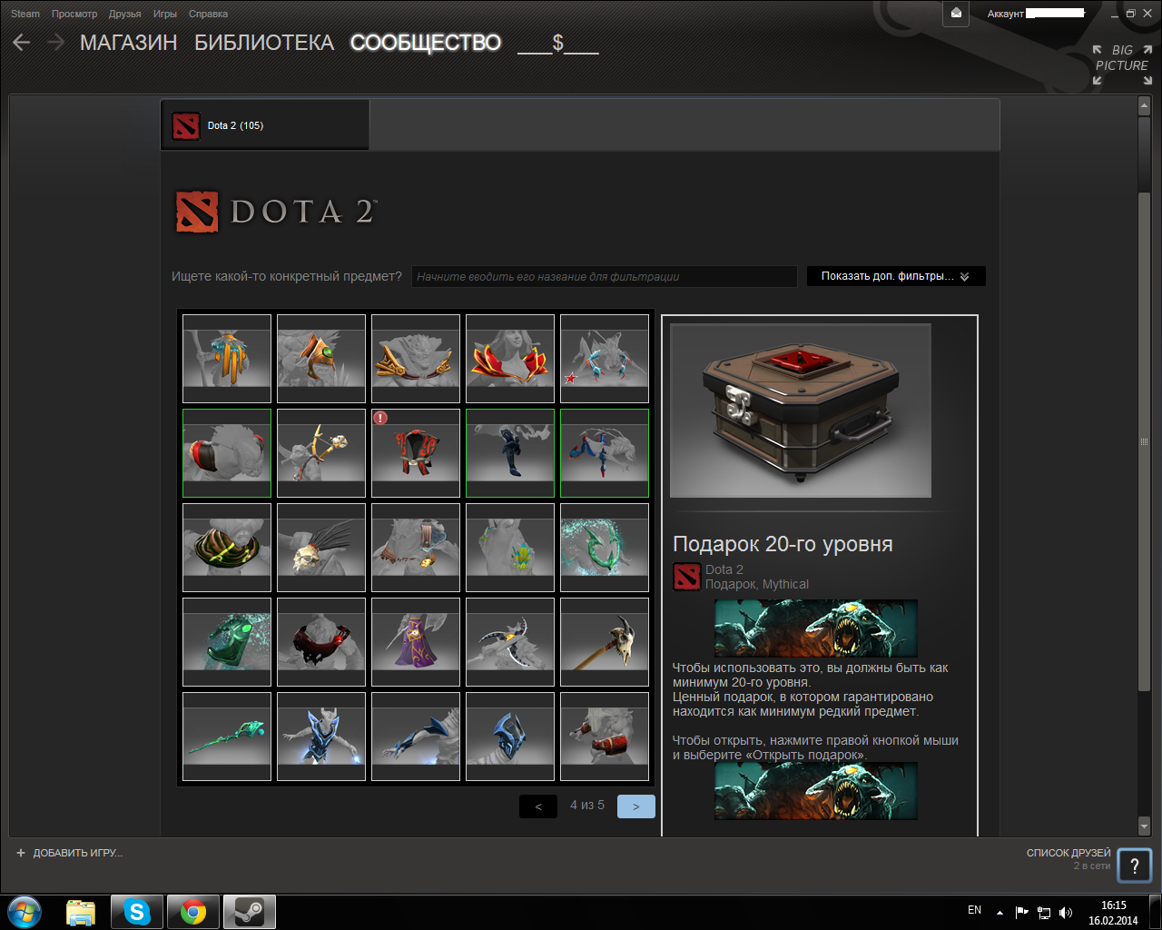The image size is (1162, 930).
Task: Choose the skull with black feathers item
Action: point(321,548)
